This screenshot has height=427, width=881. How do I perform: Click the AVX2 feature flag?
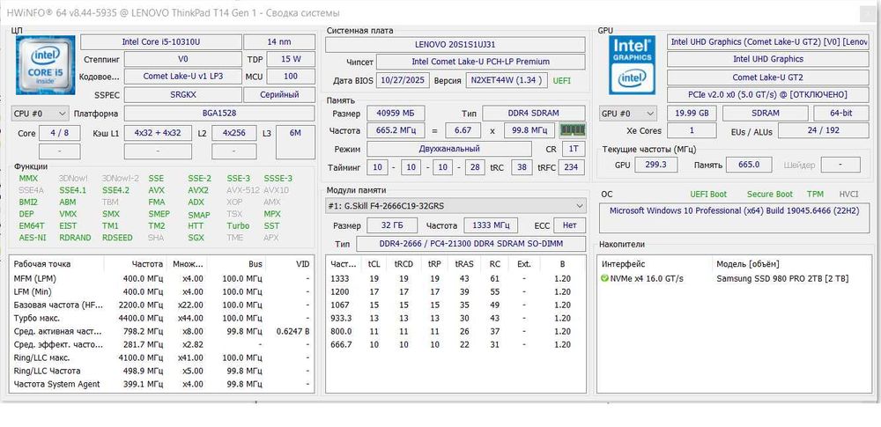(x=197, y=190)
